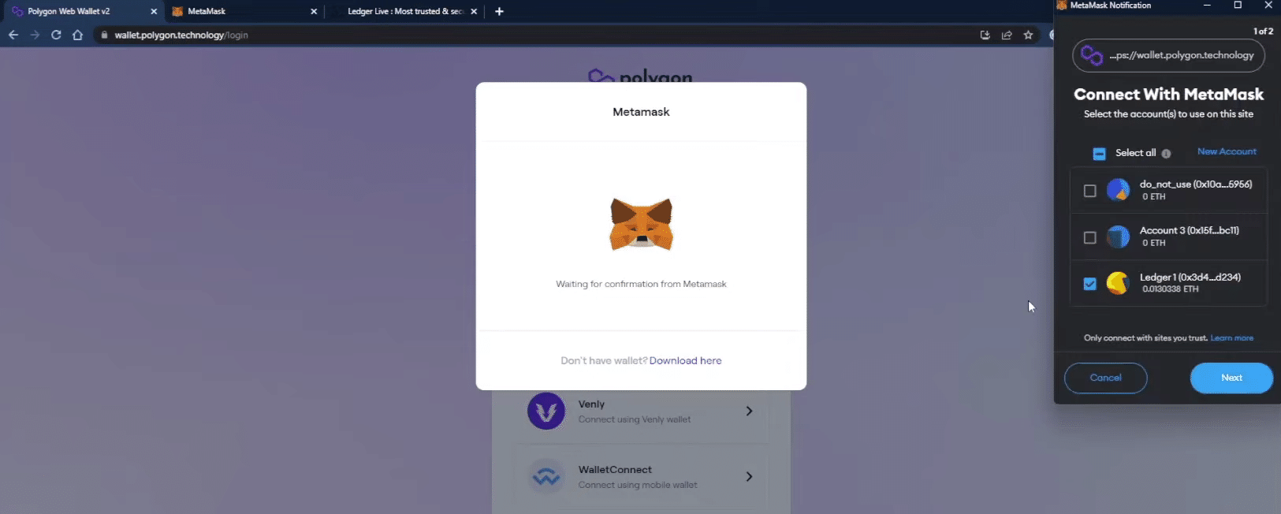Click the Account 3 (0x15f...bc11) name
Viewport: 1281px width, 514px height.
click(x=1189, y=230)
